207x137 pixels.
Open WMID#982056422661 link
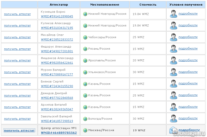[x=57, y=63]
